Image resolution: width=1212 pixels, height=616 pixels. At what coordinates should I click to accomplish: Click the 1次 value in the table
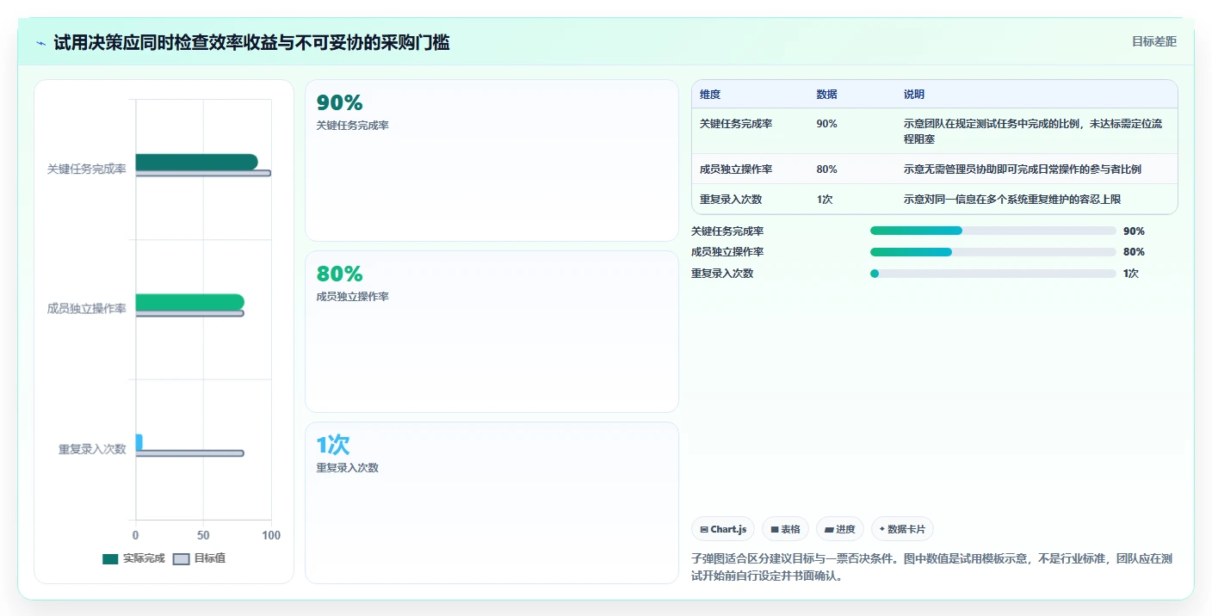[x=824, y=200]
